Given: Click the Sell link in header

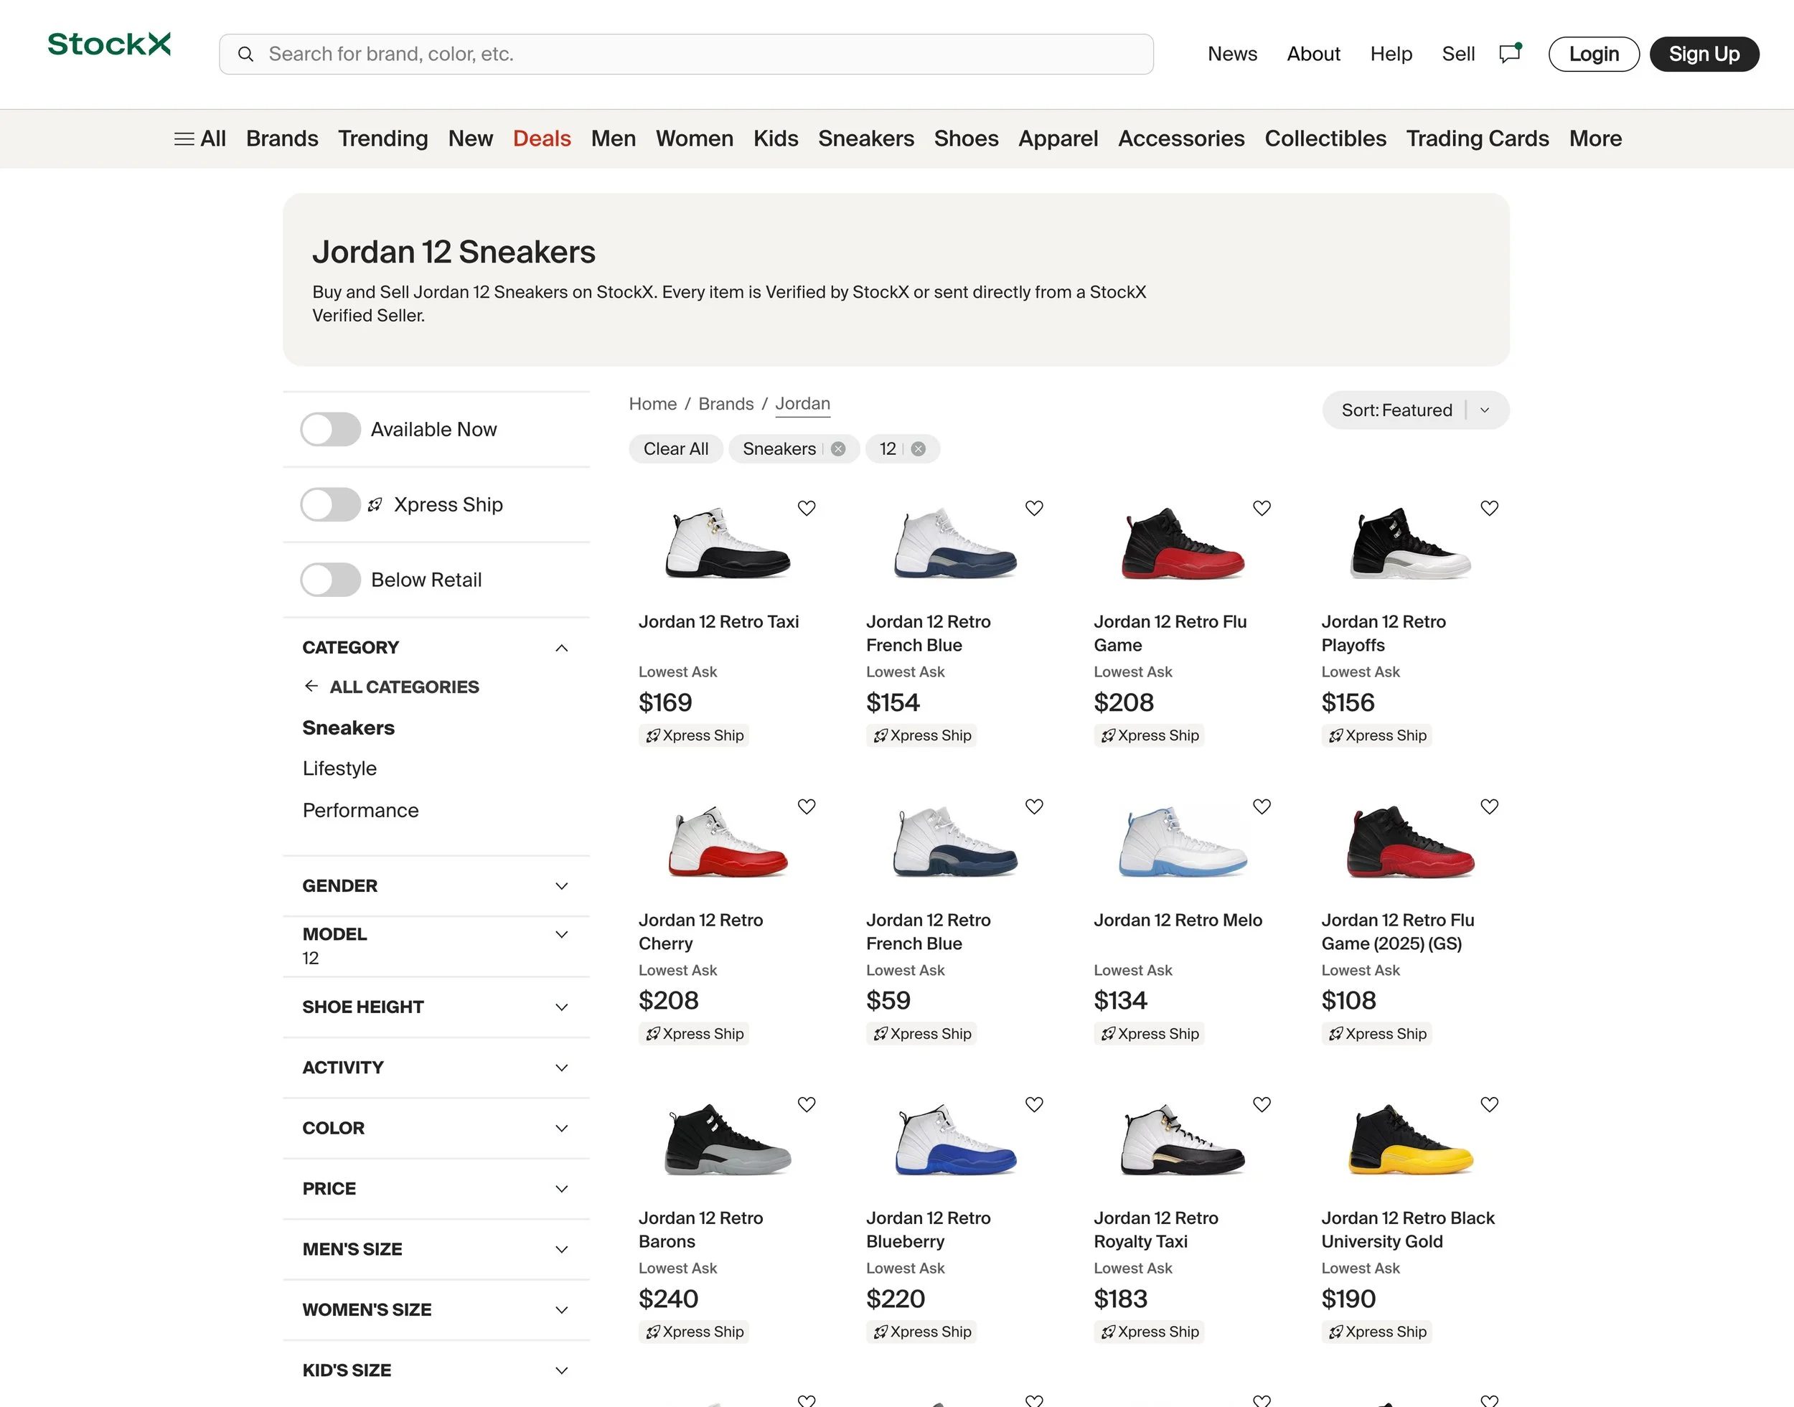Looking at the screenshot, I should click(1458, 55).
